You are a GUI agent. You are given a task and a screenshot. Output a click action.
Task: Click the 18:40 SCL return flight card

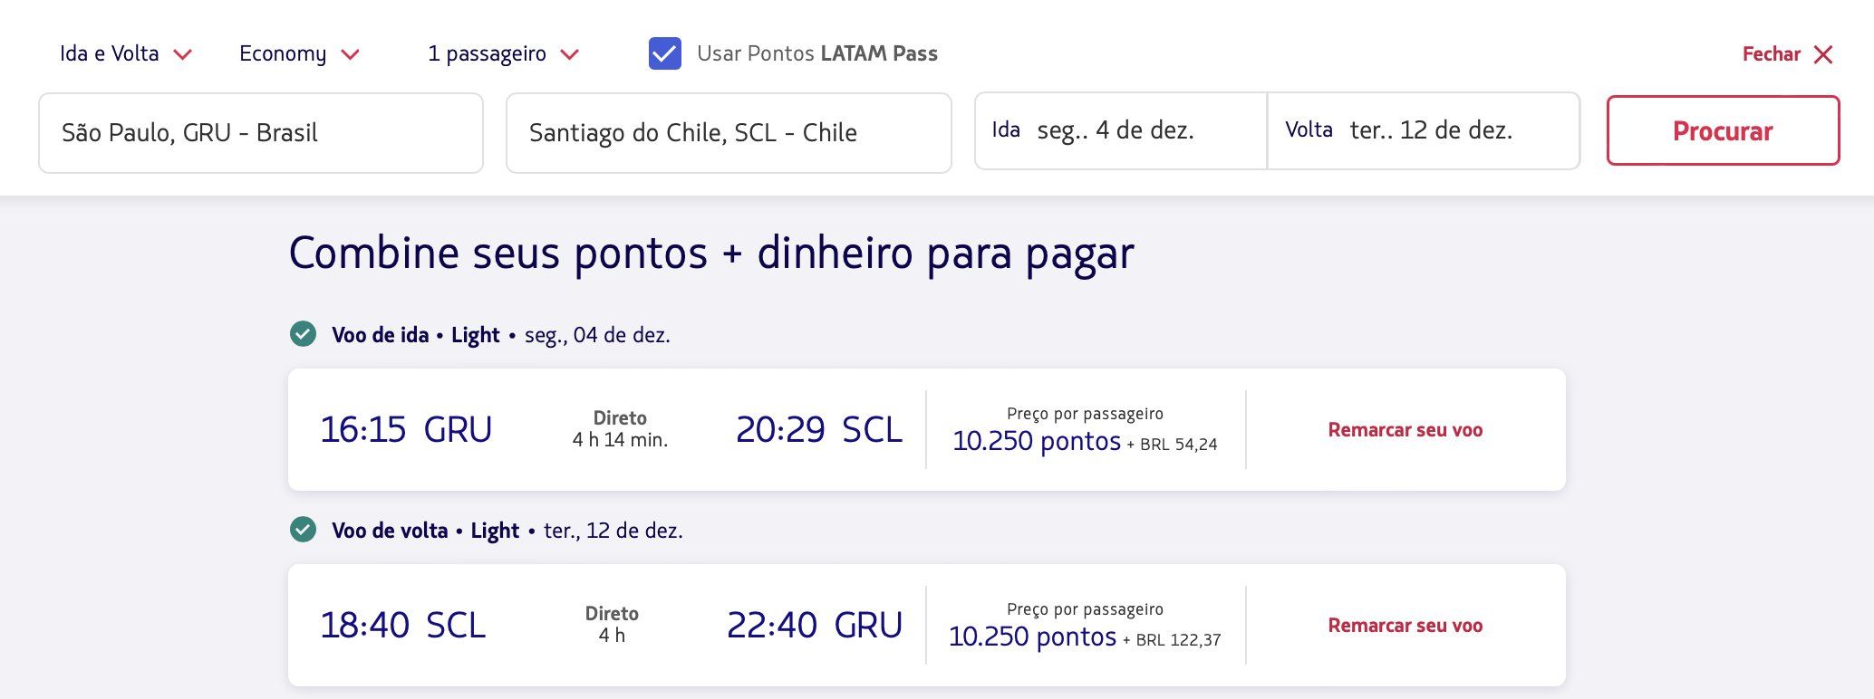click(926, 626)
